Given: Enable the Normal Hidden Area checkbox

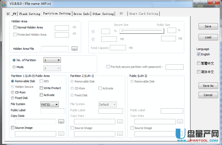Looking at the screenshot, I should [x=15, y=27].
